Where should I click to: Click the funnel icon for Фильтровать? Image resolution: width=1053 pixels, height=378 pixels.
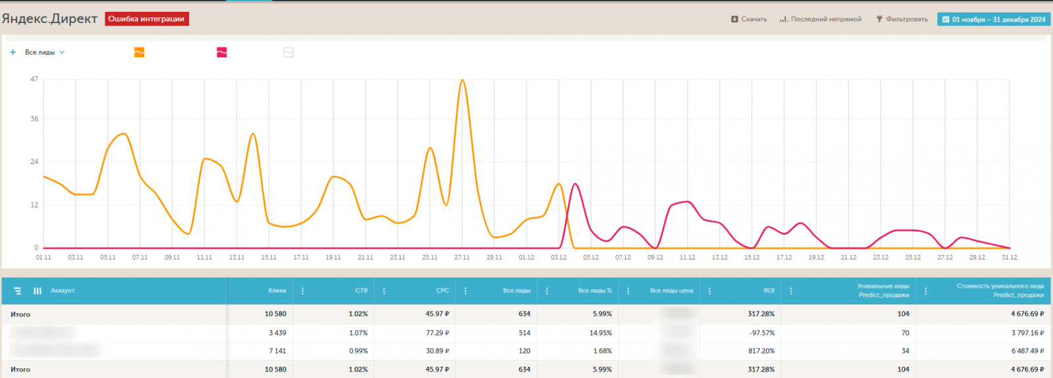[x=879, y=19]
